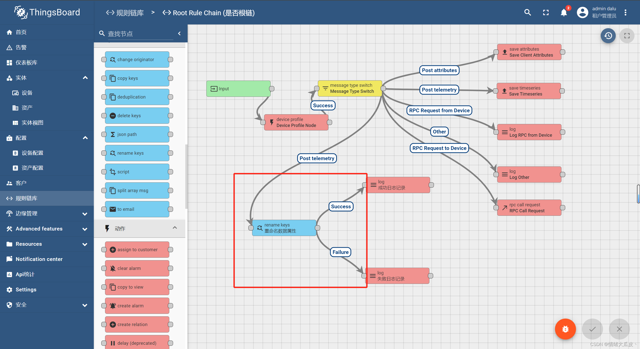Select the change originator node

137,59
